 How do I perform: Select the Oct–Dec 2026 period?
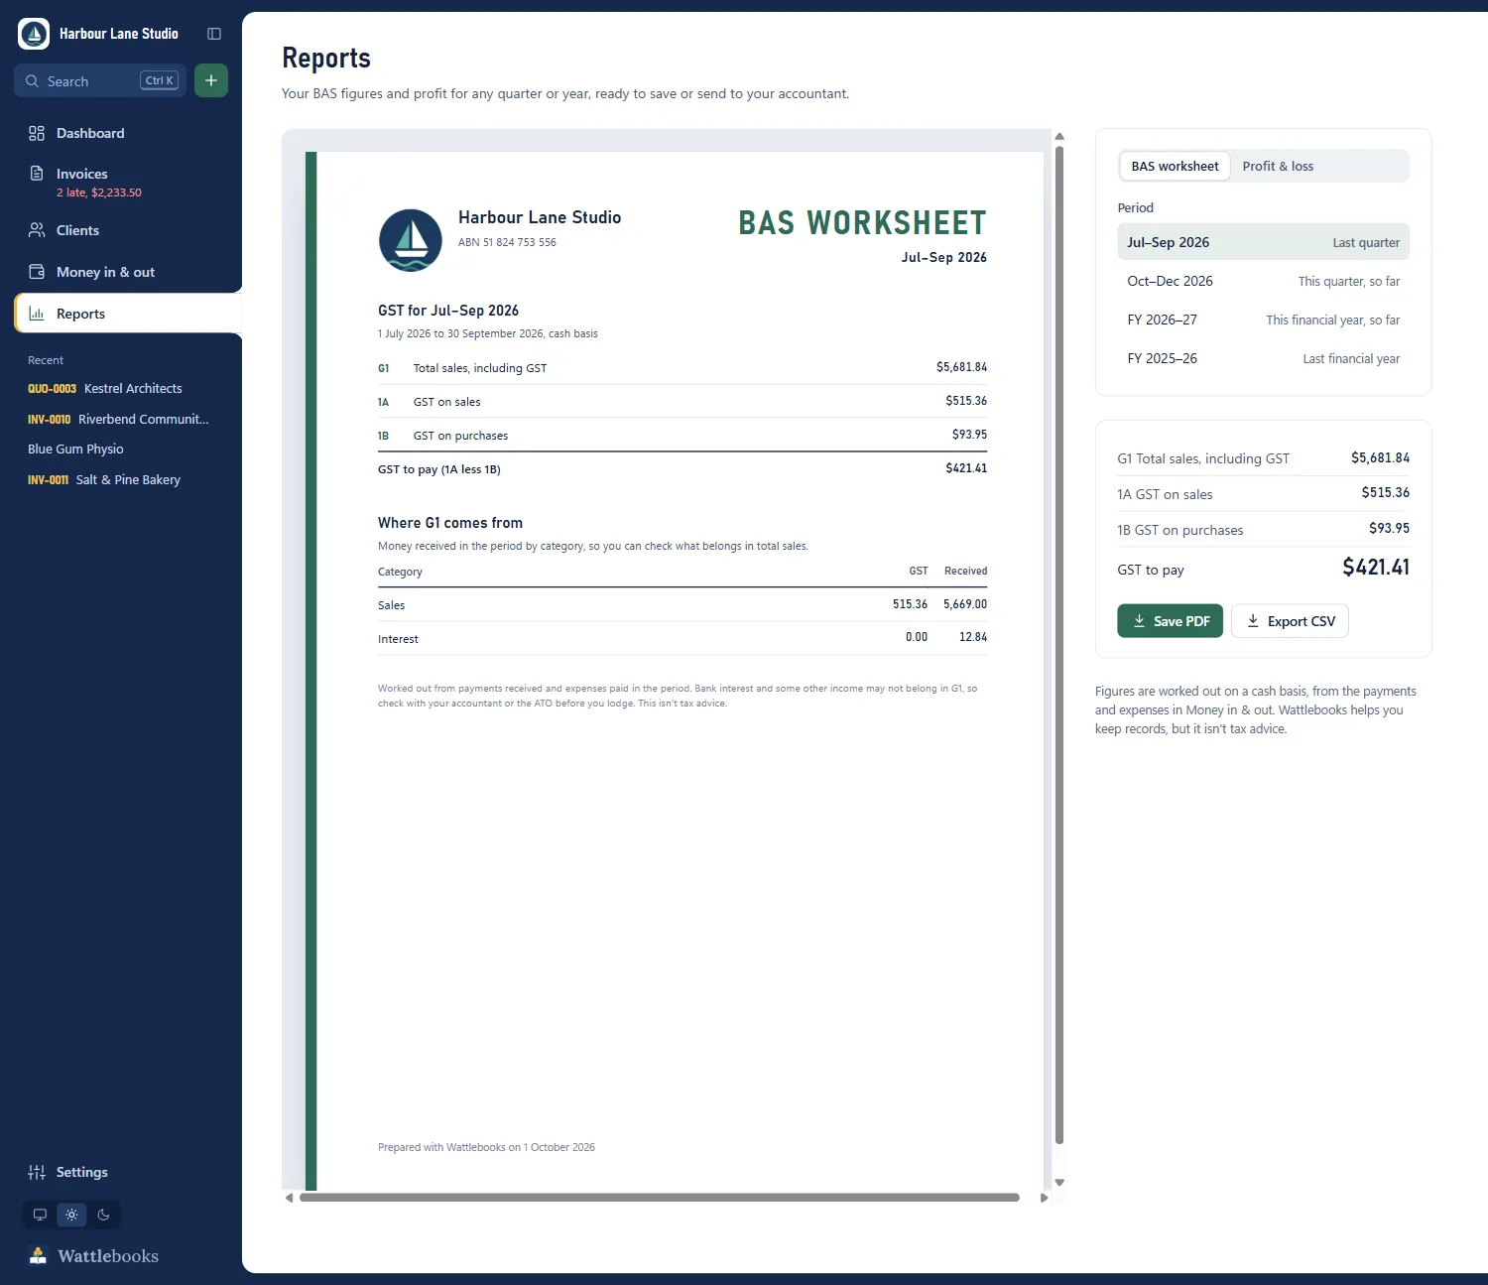point(1263,281)
